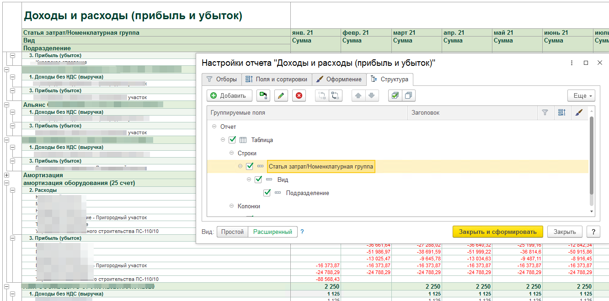Collapse the Колонки tree node
This screenshot has width=609, height=301.
click(231, 206)
